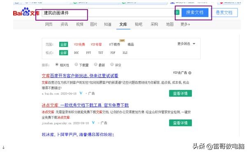The height and width of the screenshot is (154, 249).
Task: Select the 下载量 sort radio button
Action: pos(76,64)
